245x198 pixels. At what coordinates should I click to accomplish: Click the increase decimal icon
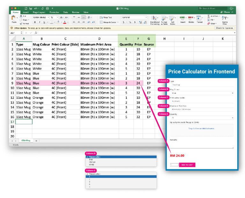point(140,22)
